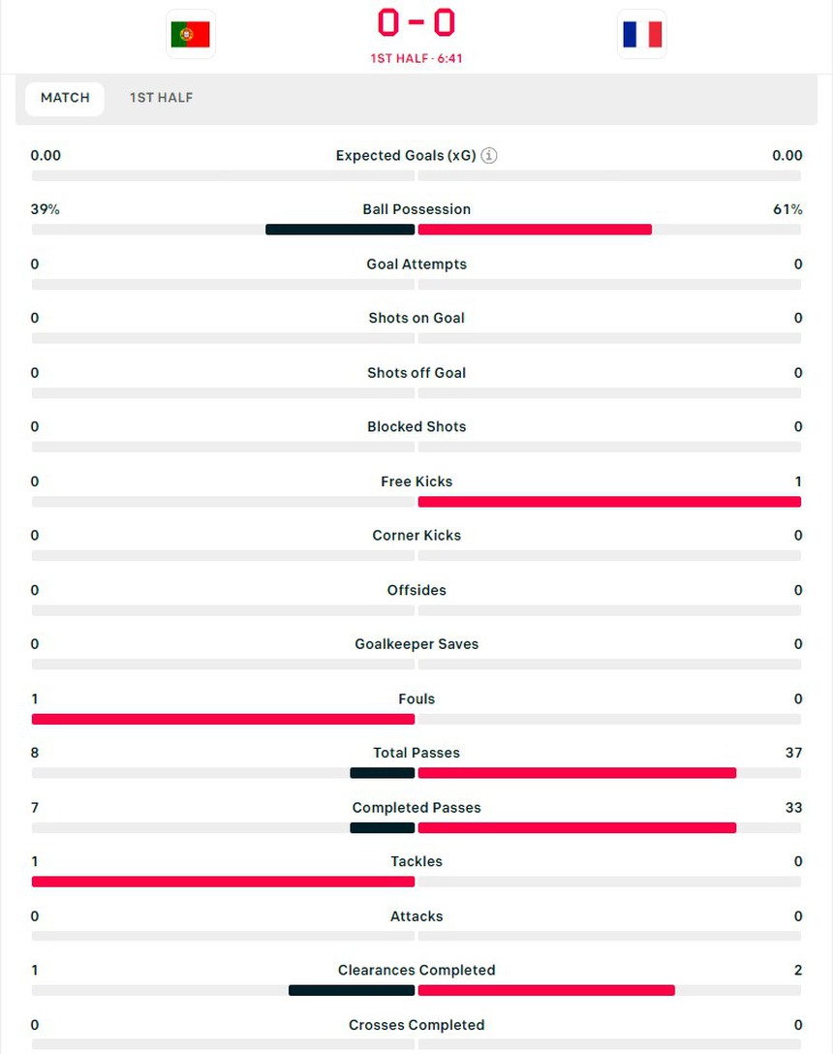Click the Tackles stat label

416,861
